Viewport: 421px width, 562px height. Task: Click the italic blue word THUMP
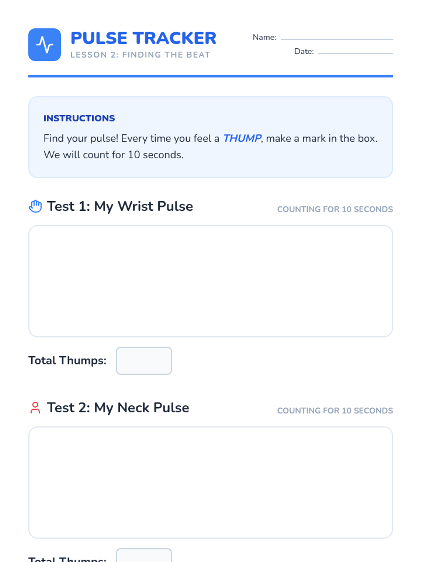tap(242, 138)
